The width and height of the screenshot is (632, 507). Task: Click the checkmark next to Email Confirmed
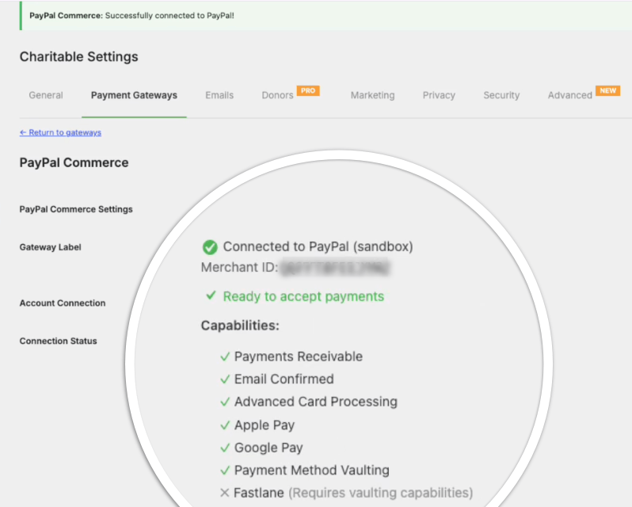[x=225, y=379]
